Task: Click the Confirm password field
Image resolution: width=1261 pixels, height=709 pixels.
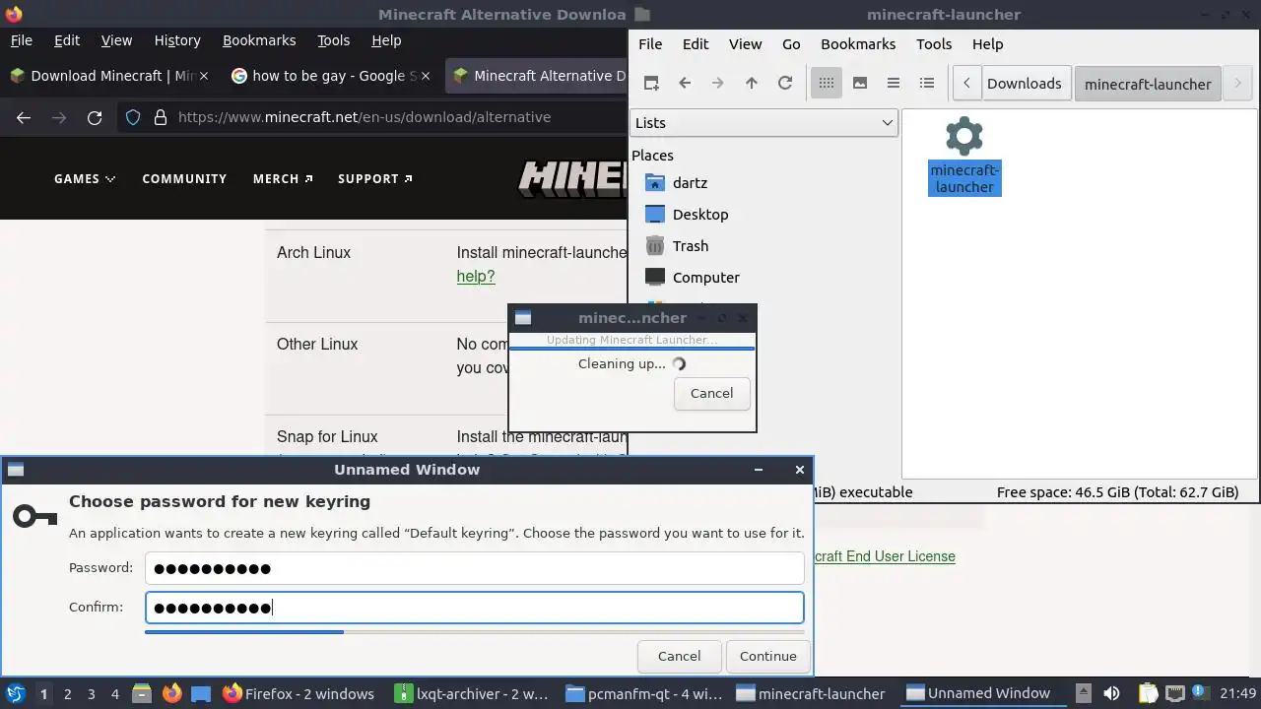Action: click(x=475, y=608)
